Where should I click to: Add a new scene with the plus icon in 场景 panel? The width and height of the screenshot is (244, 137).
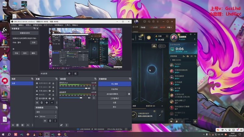(13, 125)
